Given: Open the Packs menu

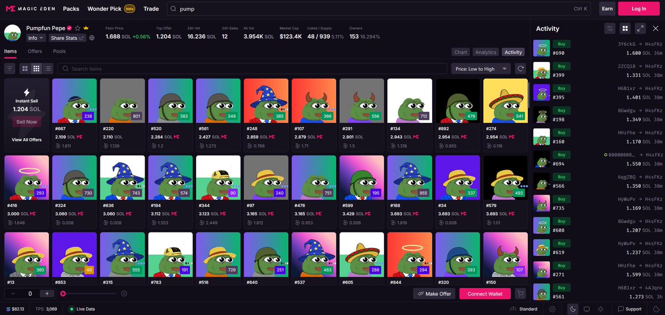Looking at the screenshot, I should point(71,9).
